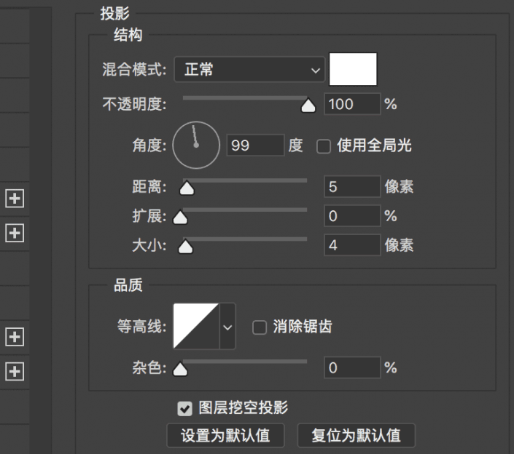Expand the 等高线 contour picker arrow

[227, 327]
